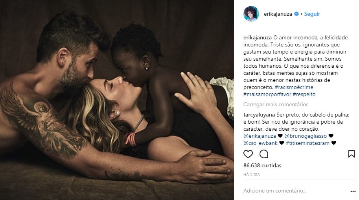The height and width of the screenshot is (200, 359).
Task: Open the three-dot more options menu
Action: click(353, 191)
